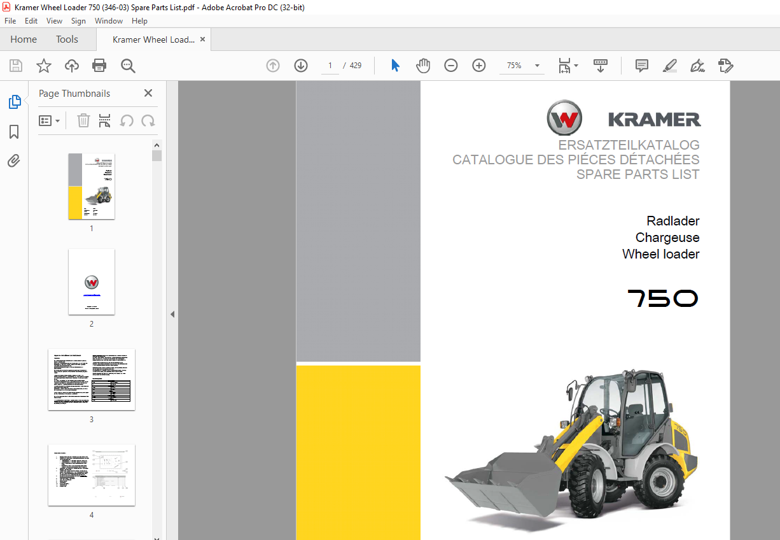Zoom in with plus icon
Screen dimensions: 780x540
click(479, 66)
